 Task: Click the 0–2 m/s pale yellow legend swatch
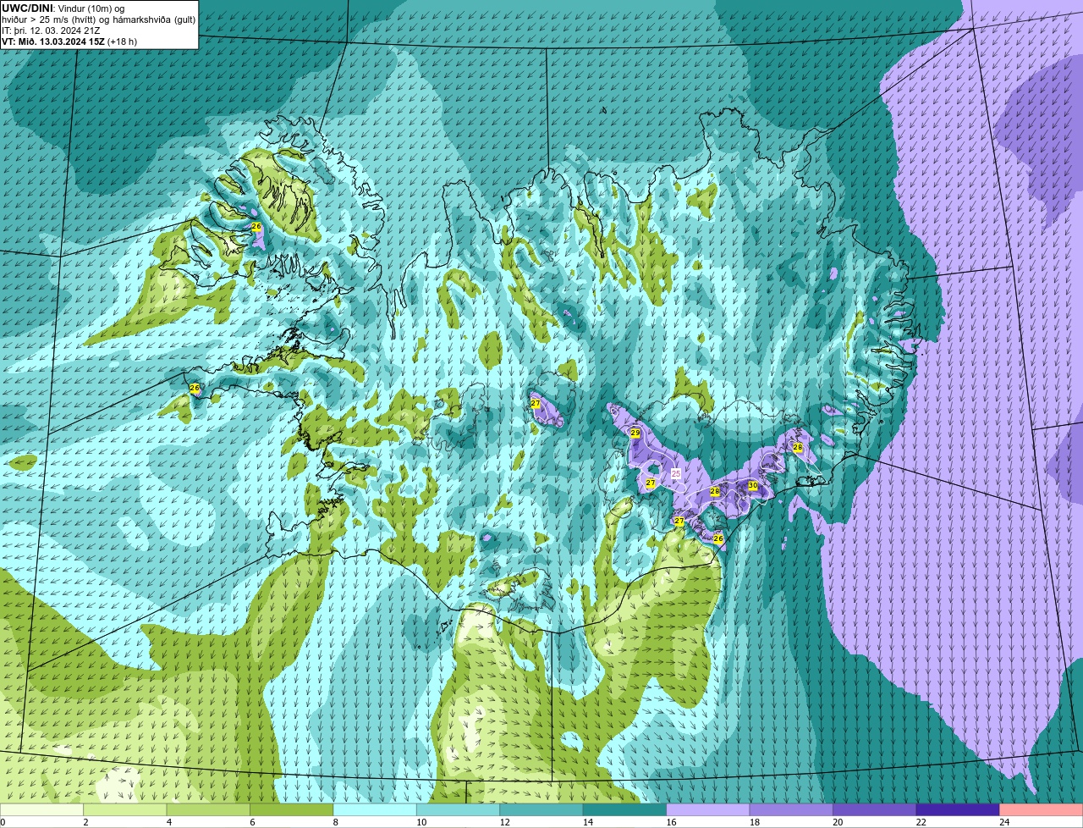pyautogui.click(x=42, y=810)
